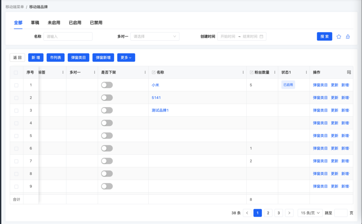Open table column settings icon in 操作 header
This screenshot has width=362, height=224.
(349, 72)
